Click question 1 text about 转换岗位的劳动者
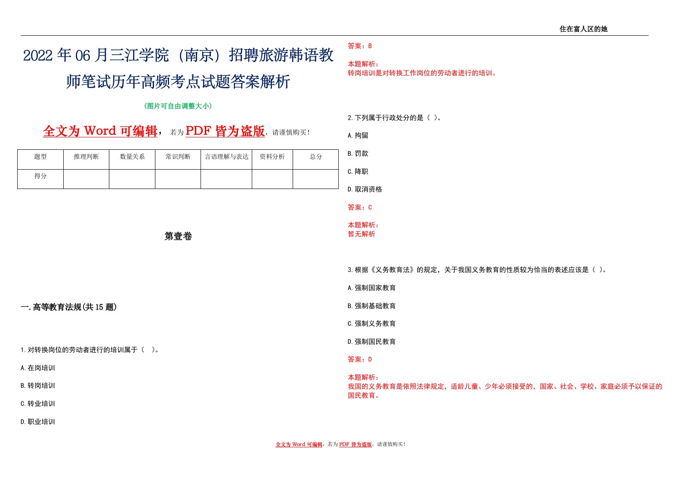 point(90,350)
